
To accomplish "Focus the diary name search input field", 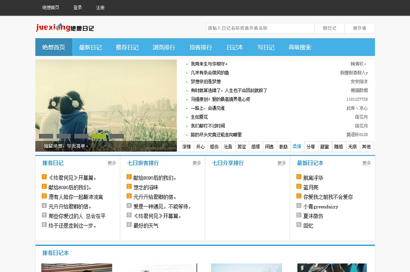I will point(260,28).
